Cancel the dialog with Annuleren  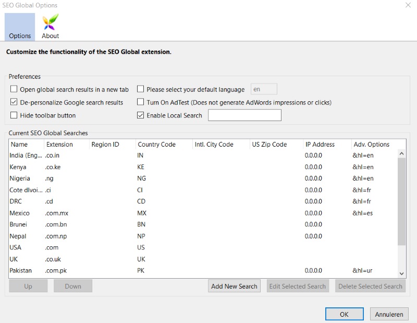coord(389,314)
